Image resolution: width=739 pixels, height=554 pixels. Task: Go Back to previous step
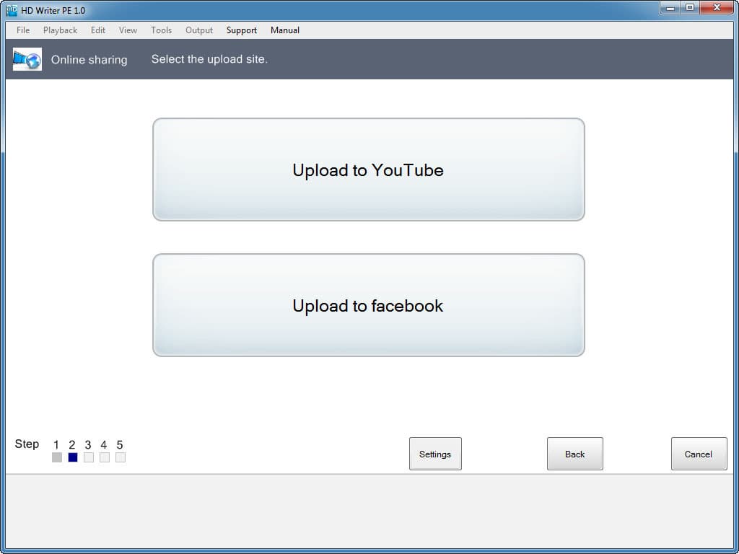pos(574,454)
